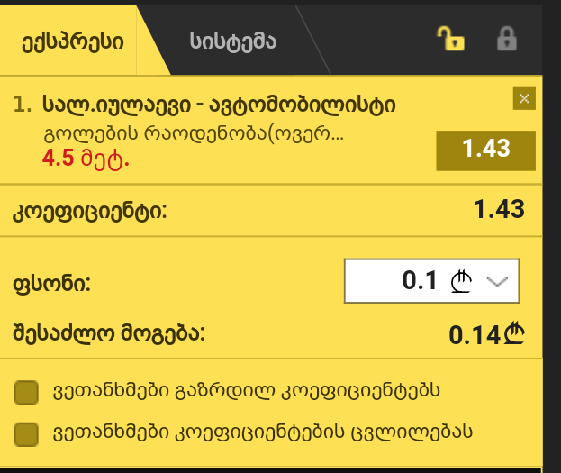Expand the stake amount dropdown chevron

497,281
